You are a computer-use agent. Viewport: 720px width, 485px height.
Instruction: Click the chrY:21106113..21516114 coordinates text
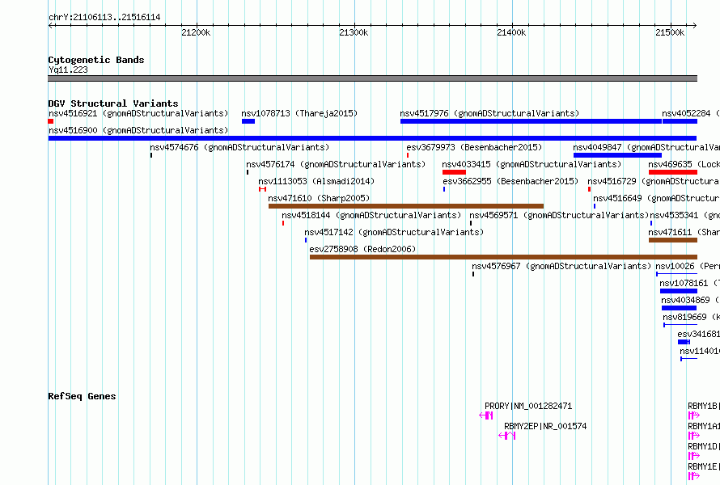coord(104,18)
